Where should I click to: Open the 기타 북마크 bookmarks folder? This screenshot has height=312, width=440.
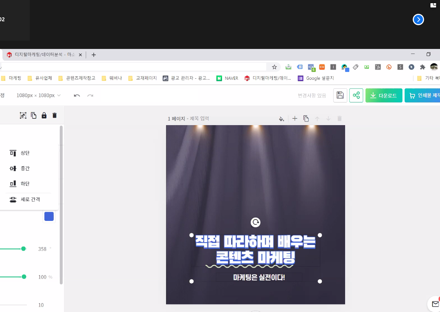[428, 78]
